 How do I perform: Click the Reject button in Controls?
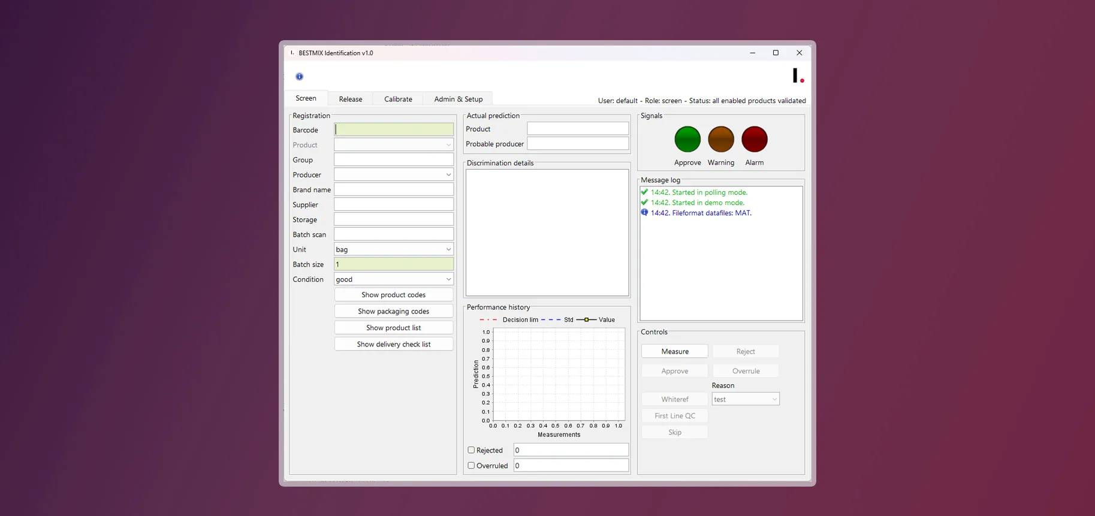click(746, 351)
